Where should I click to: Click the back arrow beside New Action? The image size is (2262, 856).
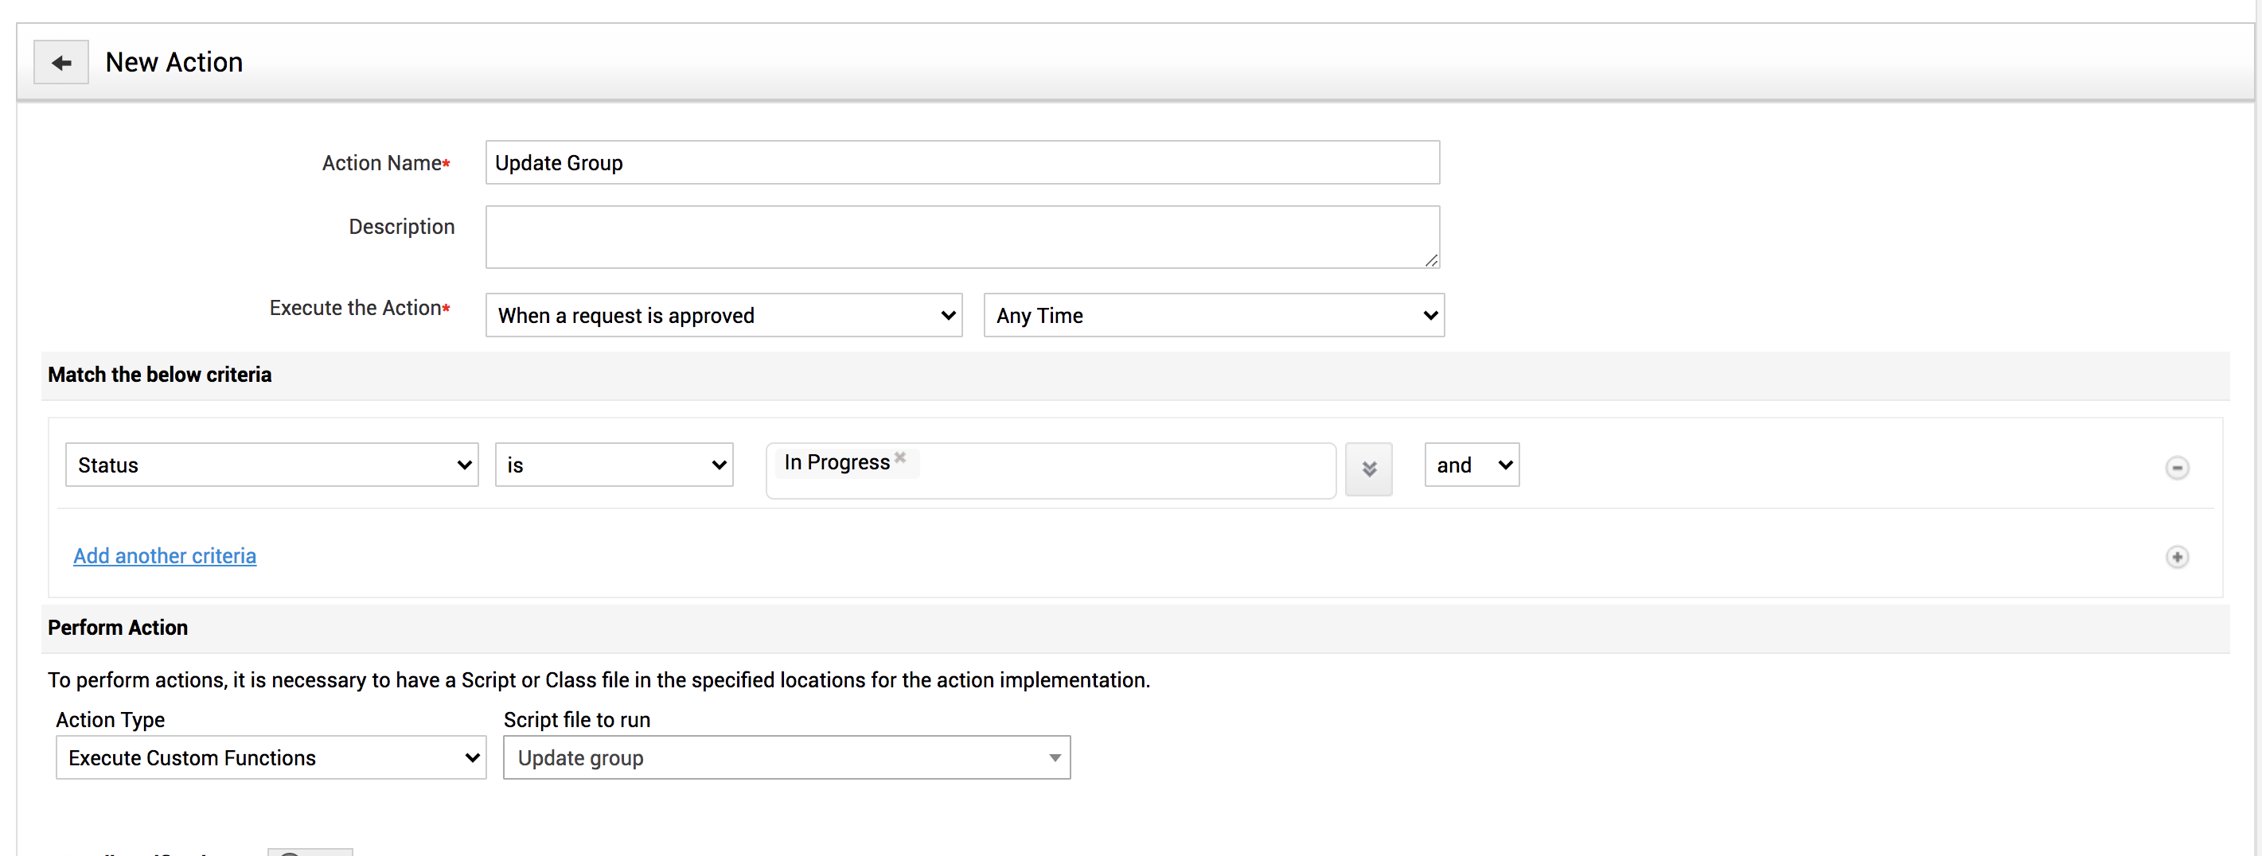tap(60, 62)
